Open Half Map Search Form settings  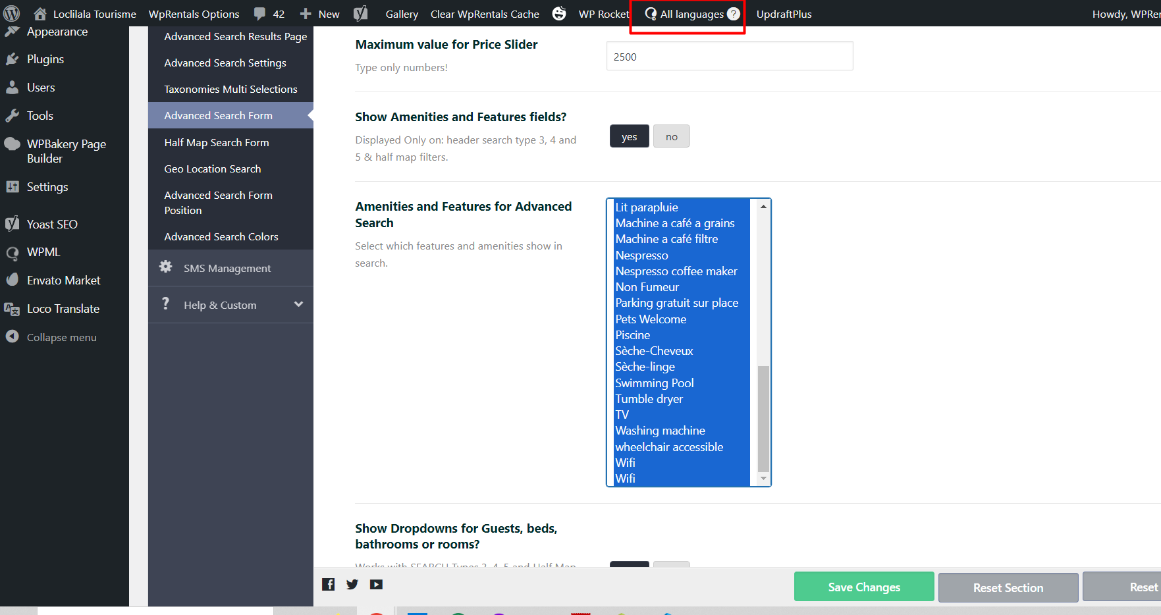coord(217,142)
